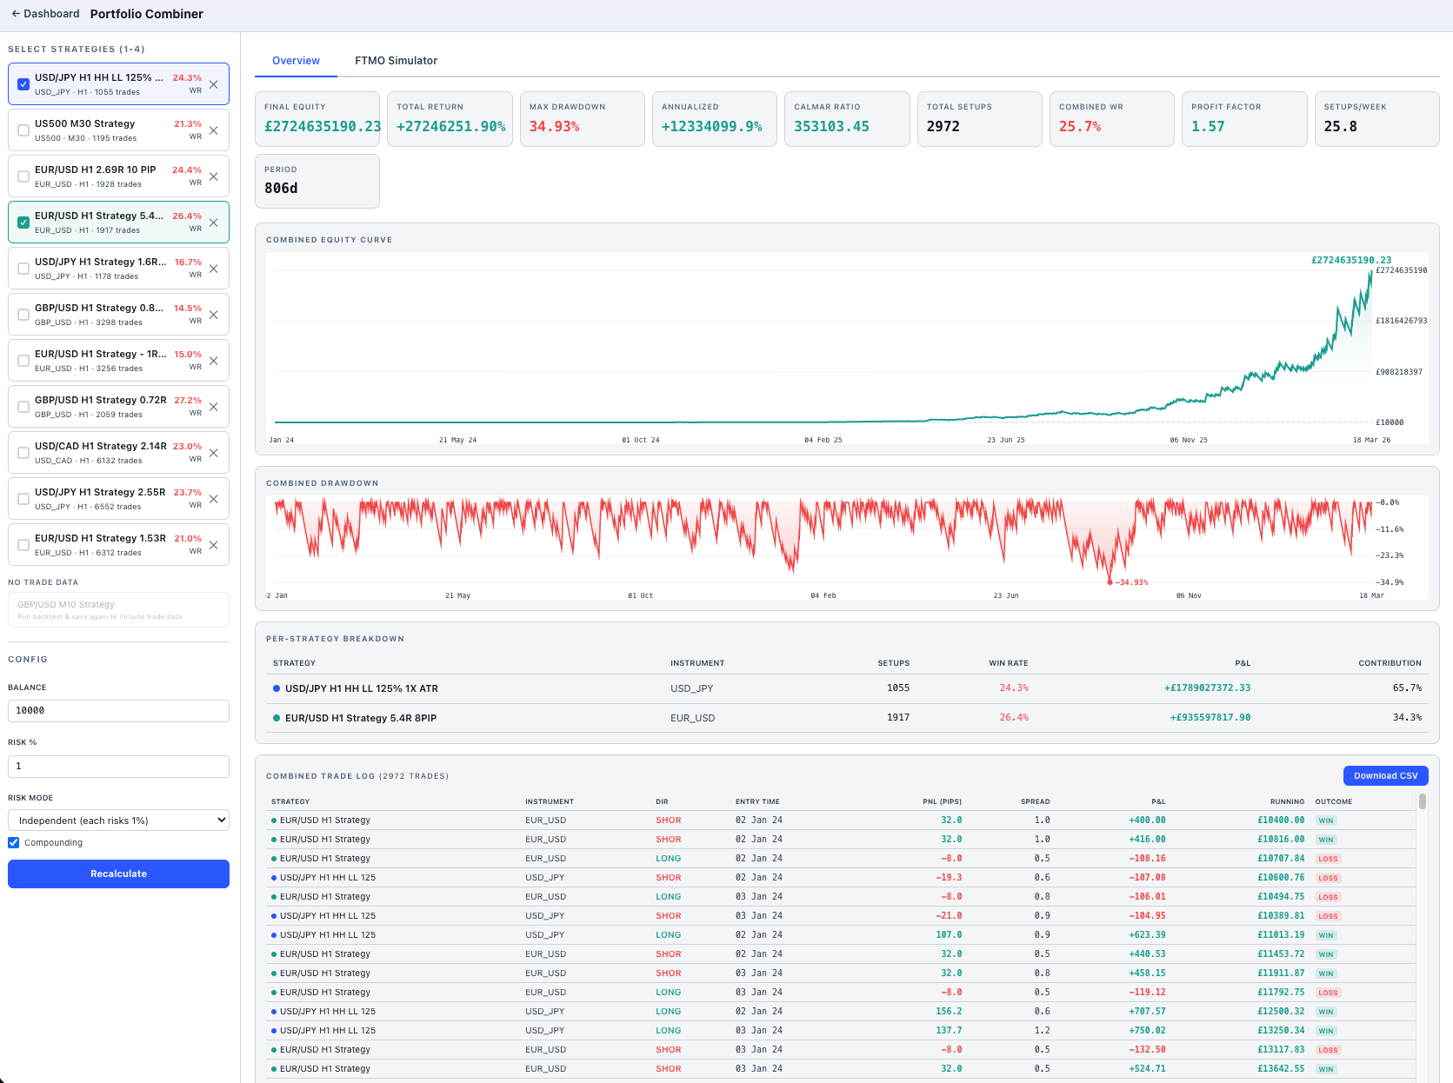1453x1083 pixels.
Task: Remove EUR/USD H1 2.69R 10 PIP strategy
Action: (214, 176)
